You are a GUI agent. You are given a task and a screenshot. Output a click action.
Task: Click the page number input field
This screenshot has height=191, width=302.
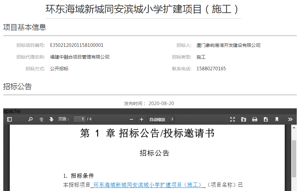[x=79, y=119]
